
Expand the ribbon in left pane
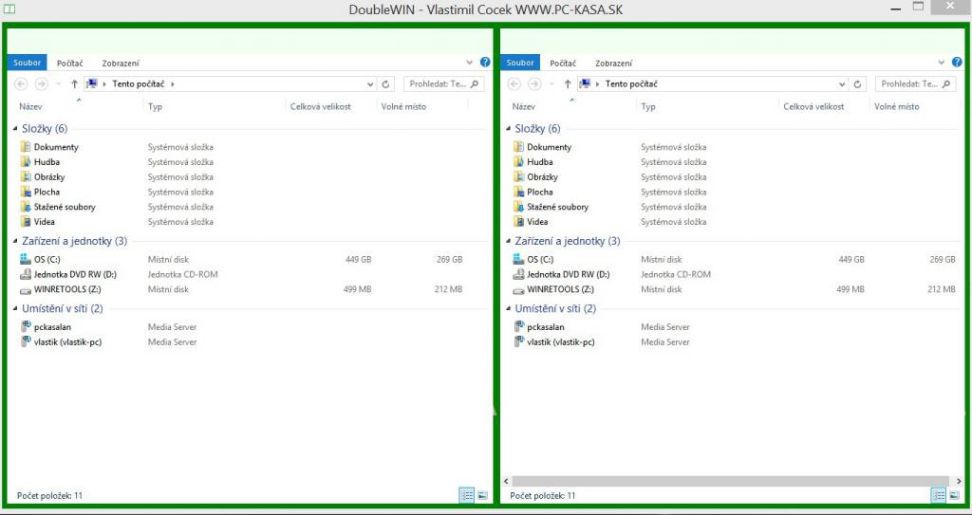(x=469, y=63)
